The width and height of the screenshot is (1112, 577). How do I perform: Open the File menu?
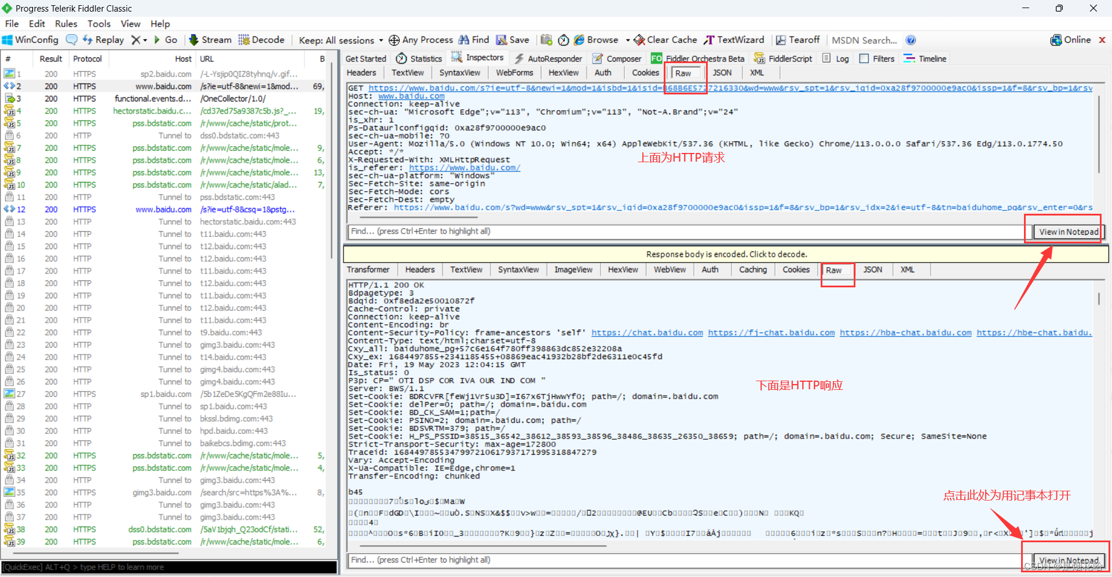(12, 24)
